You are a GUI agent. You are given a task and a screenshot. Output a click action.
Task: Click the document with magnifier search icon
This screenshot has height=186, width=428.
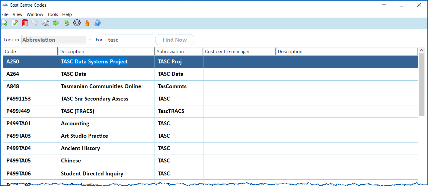(x=45, y=23)
